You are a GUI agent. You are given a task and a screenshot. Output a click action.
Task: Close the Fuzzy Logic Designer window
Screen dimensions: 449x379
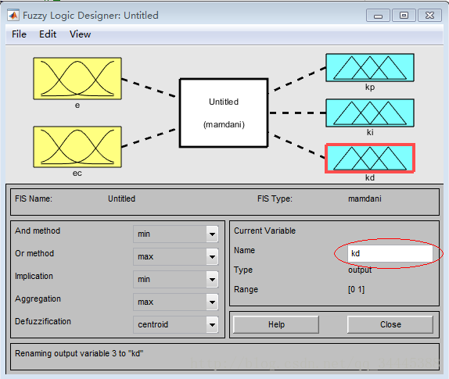(x=429, y=16)
